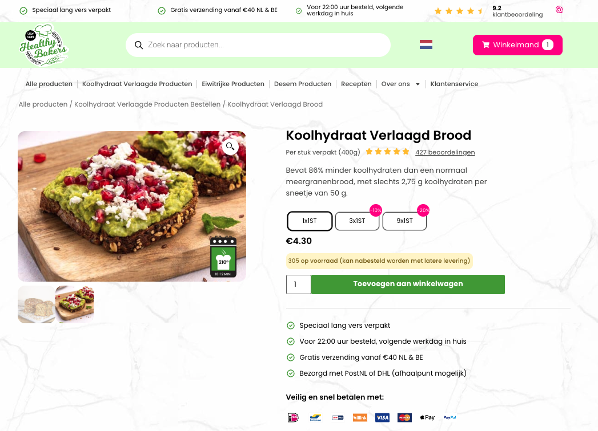
Task: Click the search magnifier icon
Action: tap(139, 45)
